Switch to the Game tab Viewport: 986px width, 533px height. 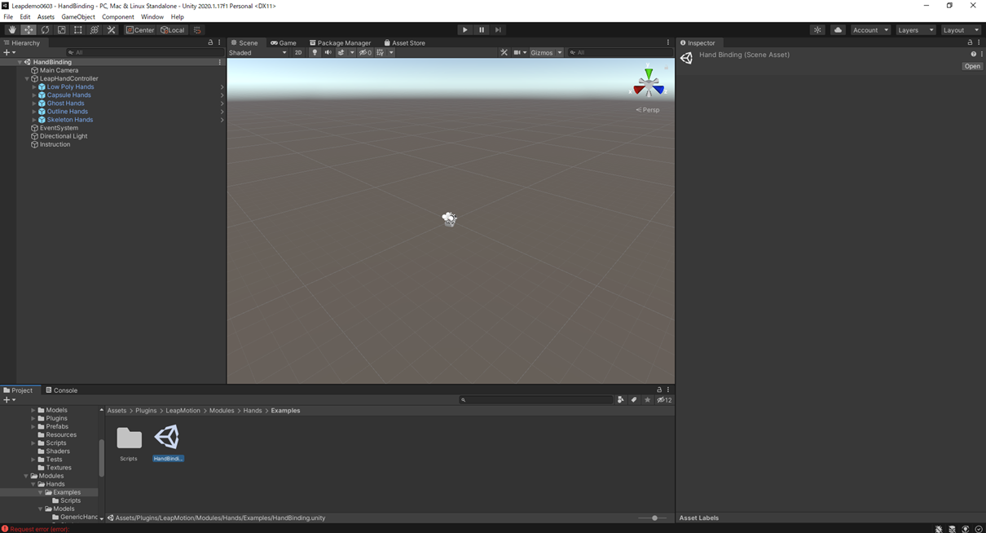pyautogui.click(x=284, y=43)
